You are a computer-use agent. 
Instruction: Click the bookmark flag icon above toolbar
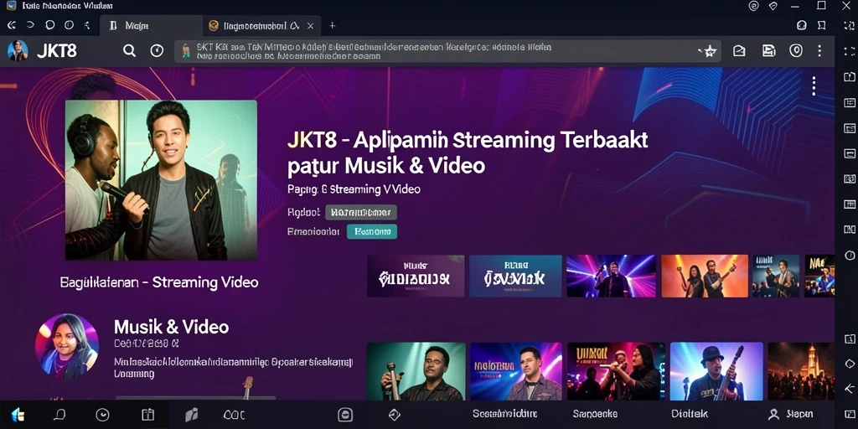point(821,25)
